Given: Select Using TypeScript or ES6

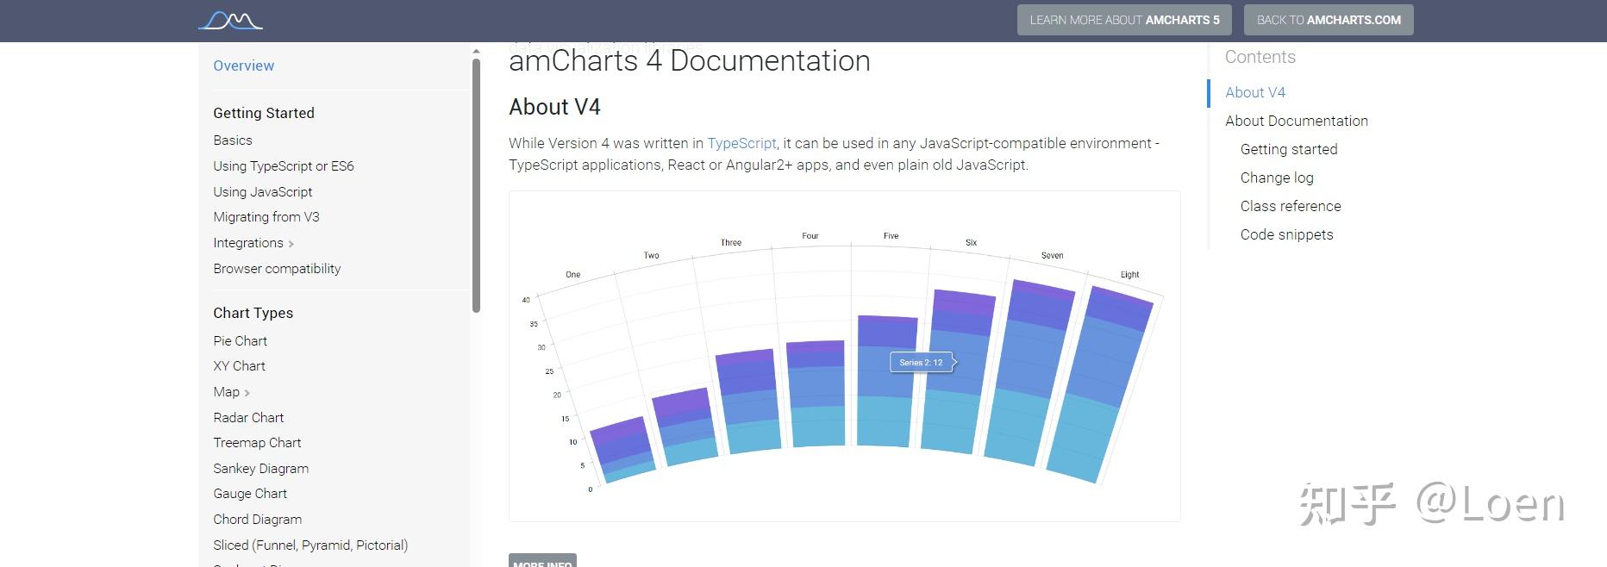Looking at the screenshot, I should (283, 166).
